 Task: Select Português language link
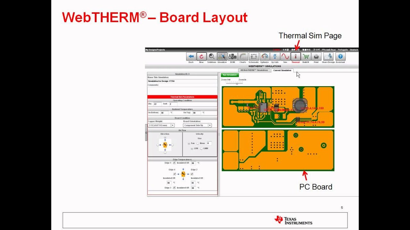tap(343, 50)
